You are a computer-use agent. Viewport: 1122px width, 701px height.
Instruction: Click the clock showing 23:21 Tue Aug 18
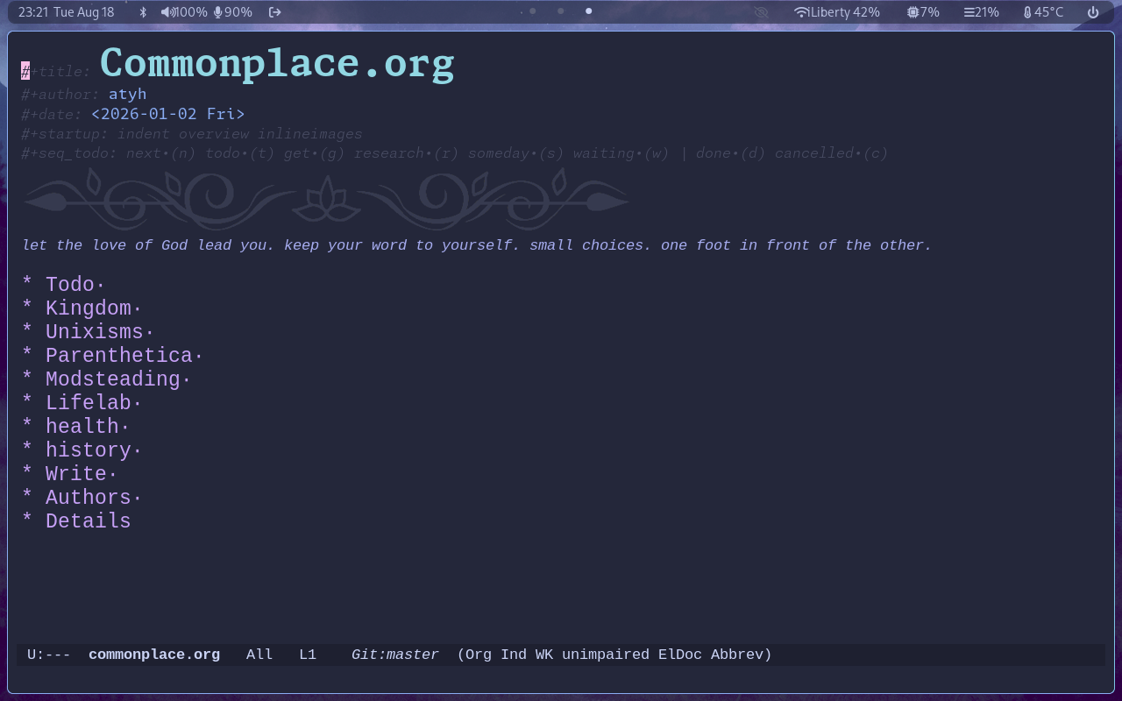coord(67,12)
